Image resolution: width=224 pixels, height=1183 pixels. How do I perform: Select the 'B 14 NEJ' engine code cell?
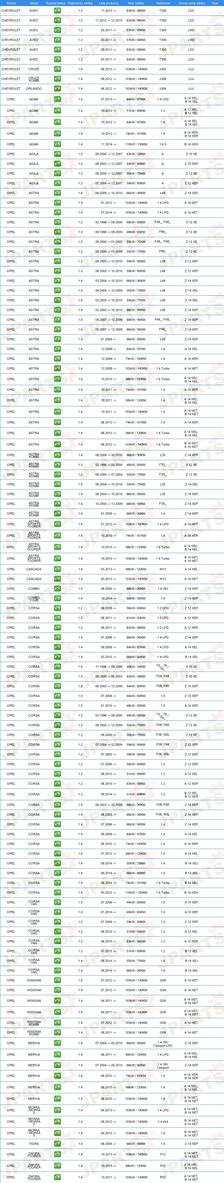point(191,883)
